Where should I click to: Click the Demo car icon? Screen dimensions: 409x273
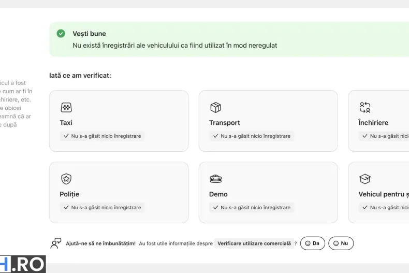point(215,179)
